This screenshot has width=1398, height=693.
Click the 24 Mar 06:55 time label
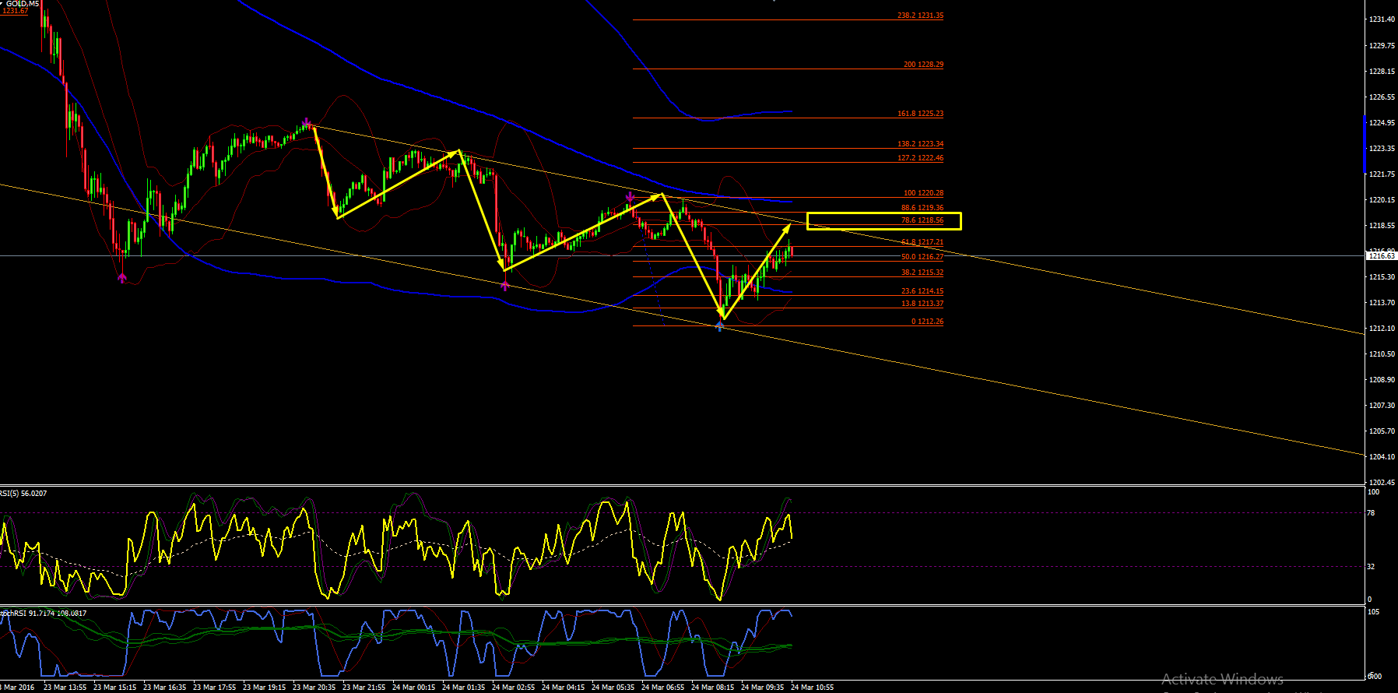pos(663,688)
